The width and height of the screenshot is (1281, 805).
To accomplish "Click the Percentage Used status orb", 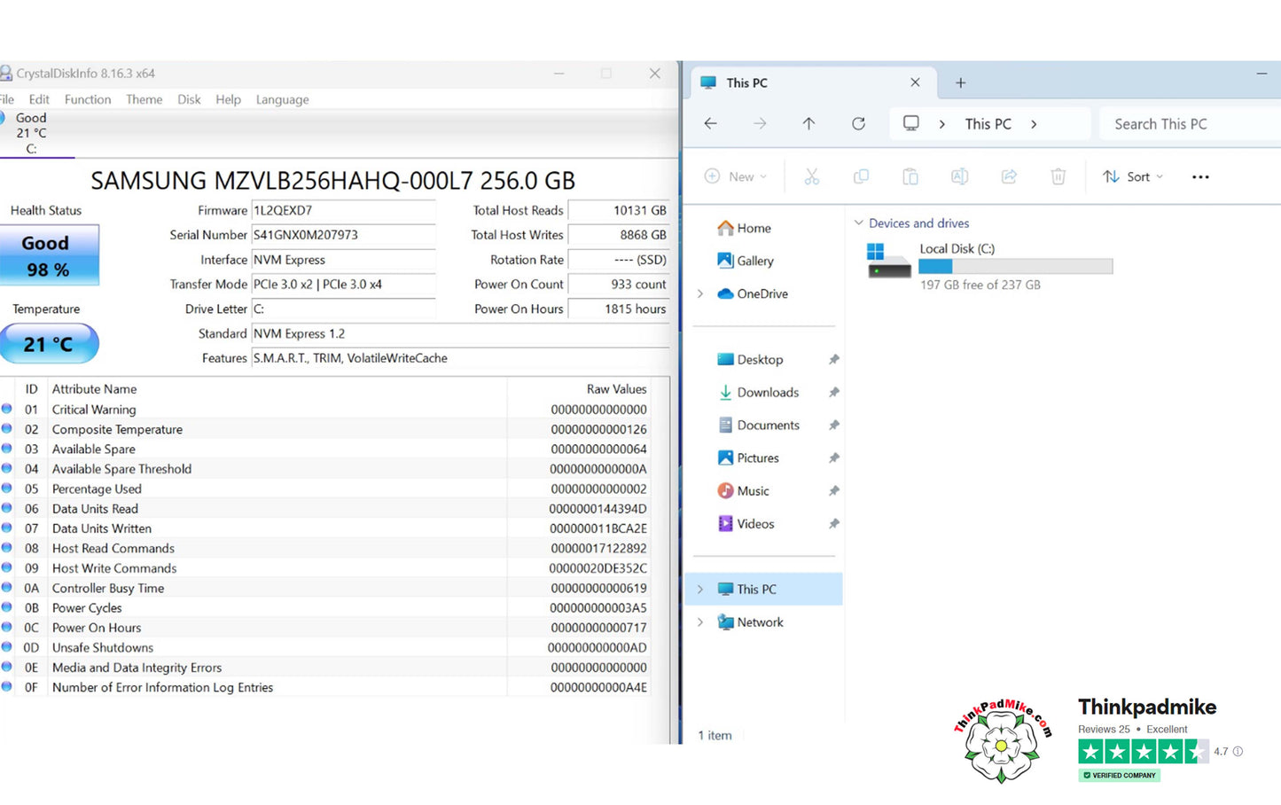I will [x=7, y=488].
